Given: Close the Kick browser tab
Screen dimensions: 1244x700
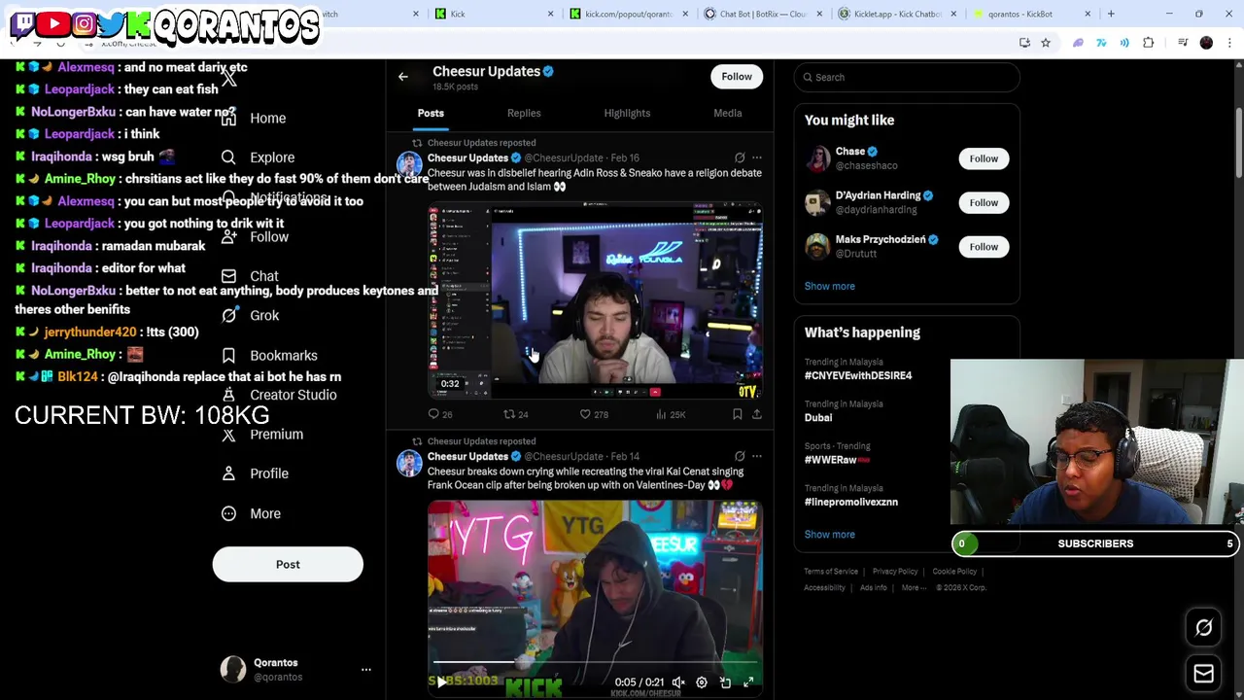Looking at the screenshot, I should click(x=550, y=14).
